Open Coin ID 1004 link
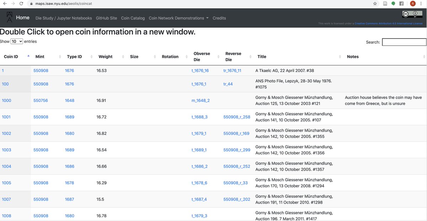Viewport: 427px width, 221px height. pyautogui.click(x=6, y=166)
